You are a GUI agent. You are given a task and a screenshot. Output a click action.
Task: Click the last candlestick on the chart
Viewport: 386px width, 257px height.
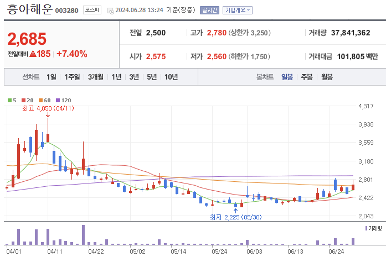pos(353,187)
